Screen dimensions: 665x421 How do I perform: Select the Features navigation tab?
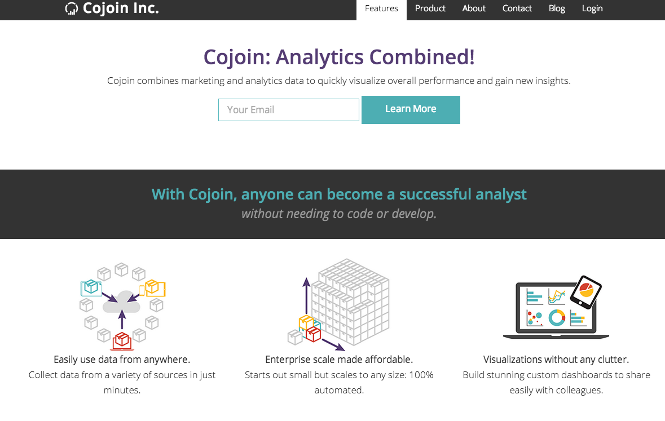(381, 8)
